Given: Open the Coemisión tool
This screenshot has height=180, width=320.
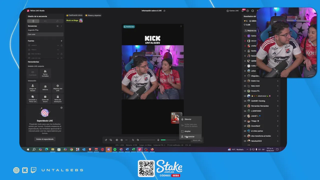Looking at the screenshot, I should pyautogui.click(x=33, y=73).
